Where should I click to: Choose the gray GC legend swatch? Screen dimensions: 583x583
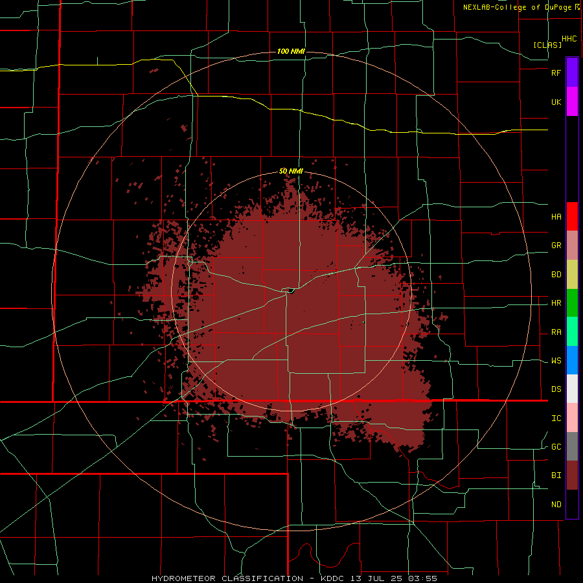point(572,446)
